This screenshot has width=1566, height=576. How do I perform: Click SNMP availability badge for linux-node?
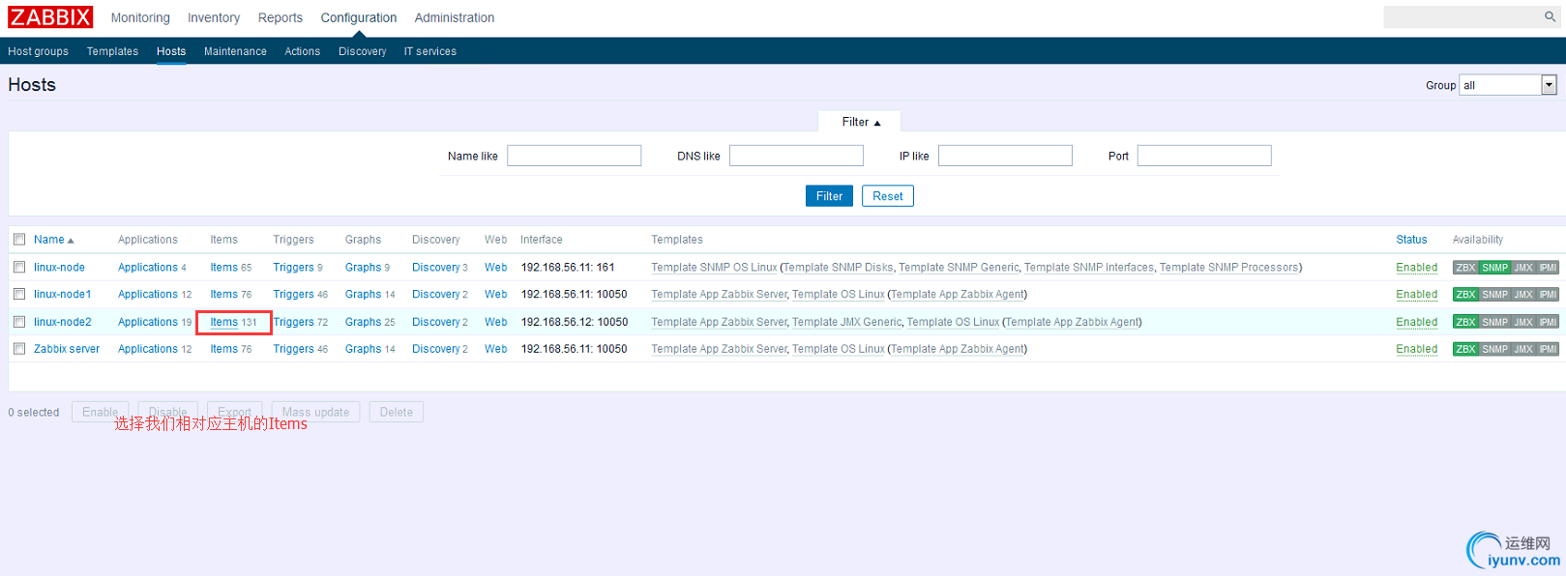(1494, 268)
